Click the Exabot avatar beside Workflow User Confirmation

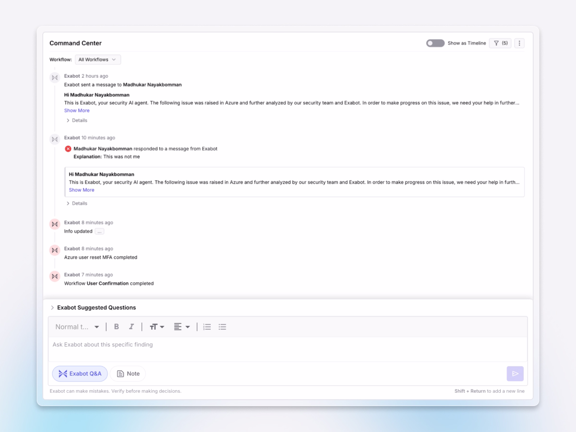(x=55, y=276)
